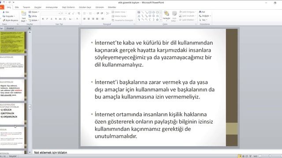
Task: Align text to the left
Action: tap(84, 19)
